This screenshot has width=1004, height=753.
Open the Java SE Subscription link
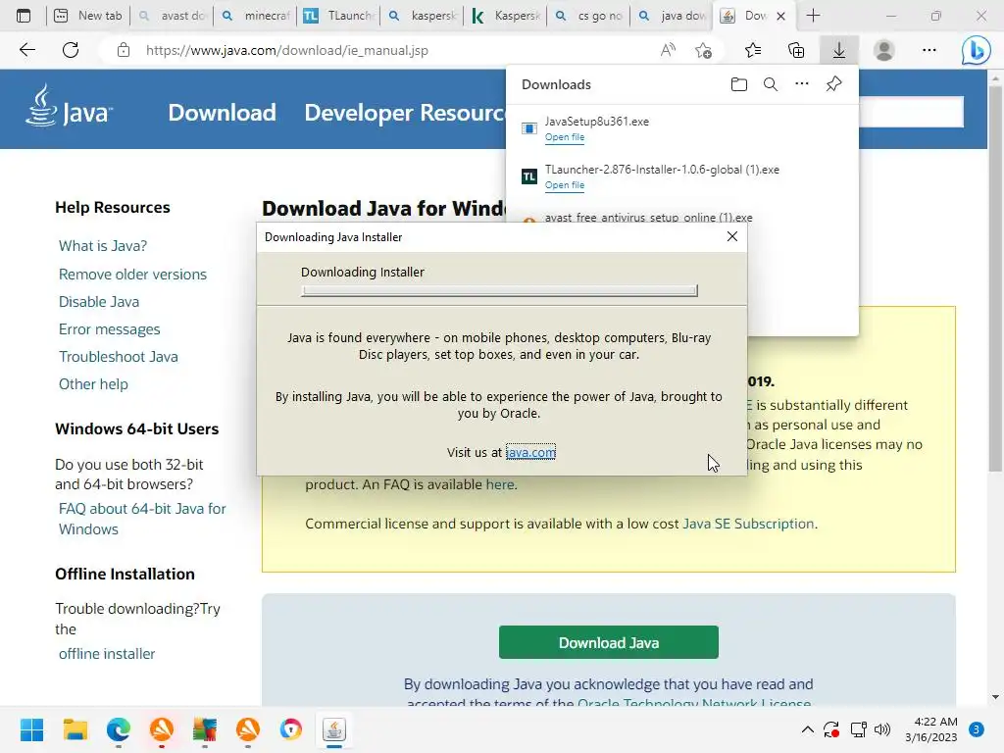(x=748, y=524)
